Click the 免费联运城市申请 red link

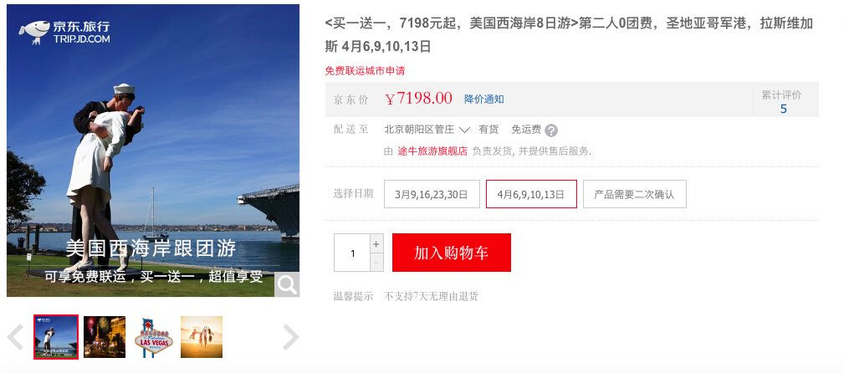[365, 70]
